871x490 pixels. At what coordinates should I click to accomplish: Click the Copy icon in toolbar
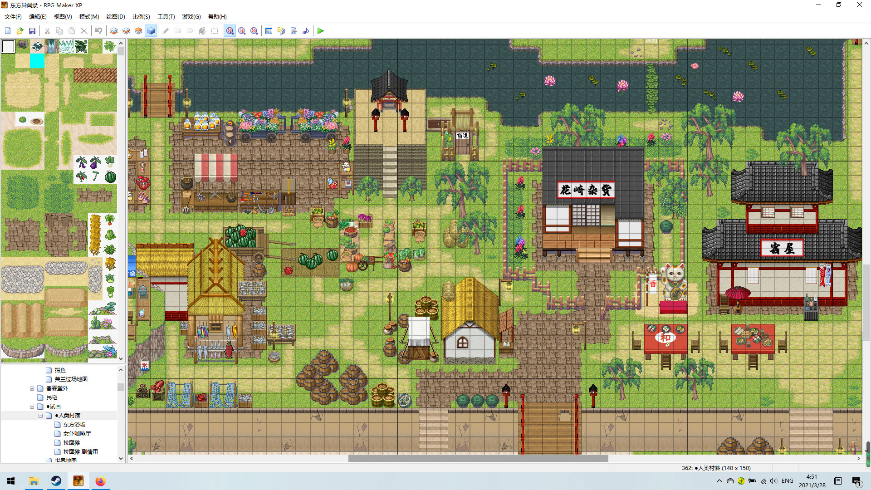pyautogui.click(x=59, y=31)
